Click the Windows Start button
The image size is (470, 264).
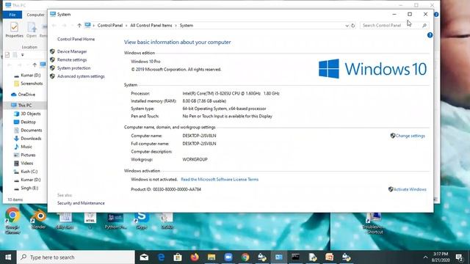(8, 257)
